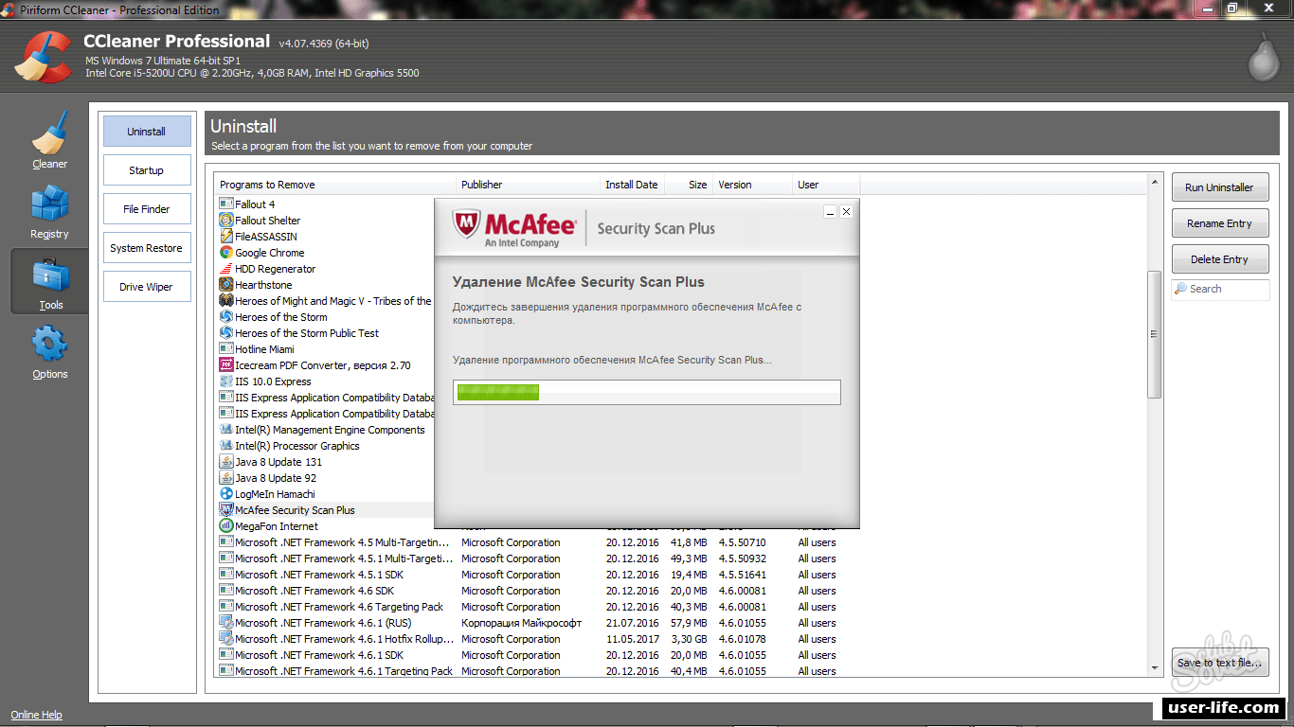Click the Google Chrome icon in list

pos(226,253)
